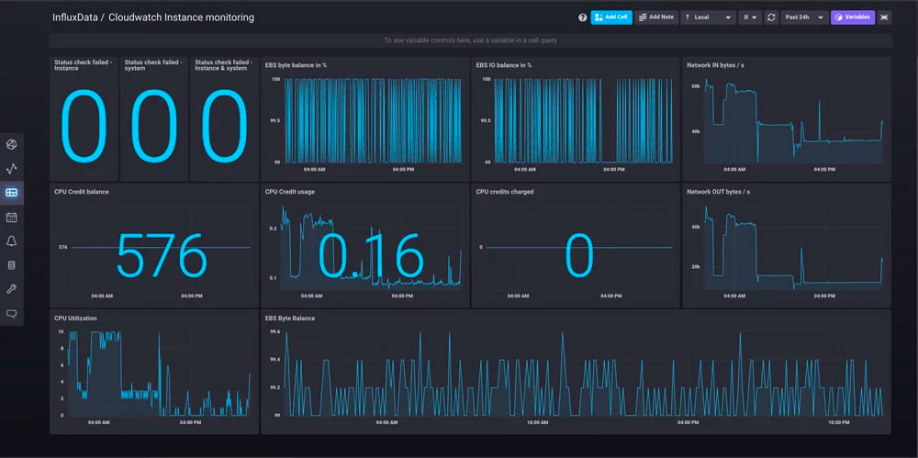The height and width of the screenshot is (458, 918).
Task: Click the 20k axis label in Network OUT
Action: [x=696, y=266]
